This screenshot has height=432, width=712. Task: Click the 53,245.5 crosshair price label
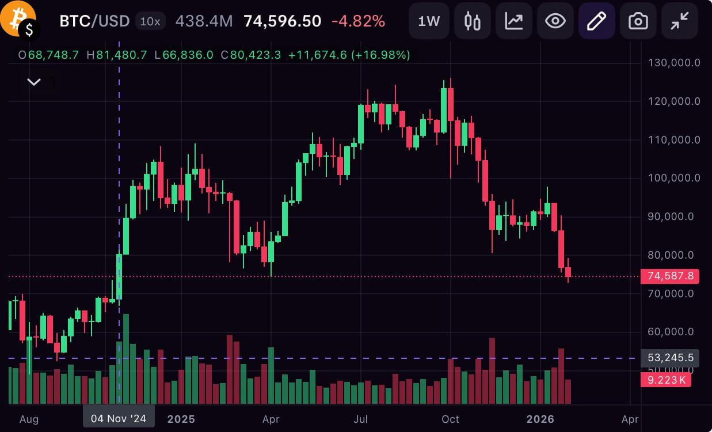[670, 358]
